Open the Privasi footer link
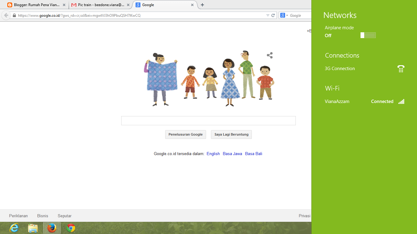417x234 pixels. tap(305, 216)
